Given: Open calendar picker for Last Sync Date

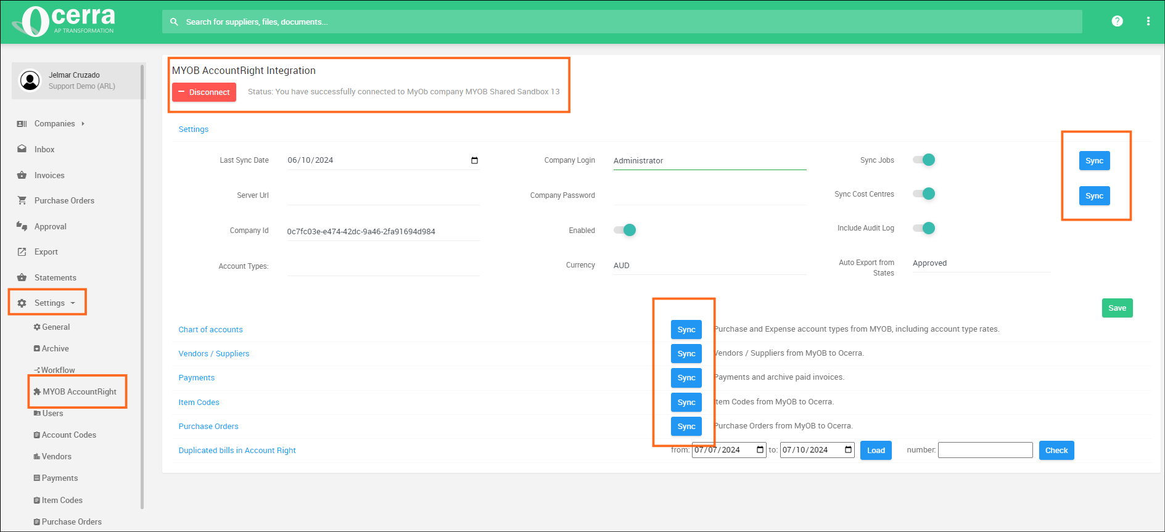Looking at the screenshot, I should 474,160.
